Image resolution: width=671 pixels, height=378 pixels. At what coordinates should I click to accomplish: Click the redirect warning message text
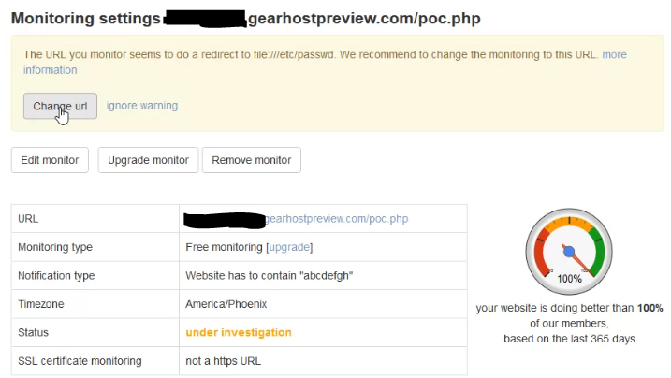pyautogui.click(x=309, y=55)
